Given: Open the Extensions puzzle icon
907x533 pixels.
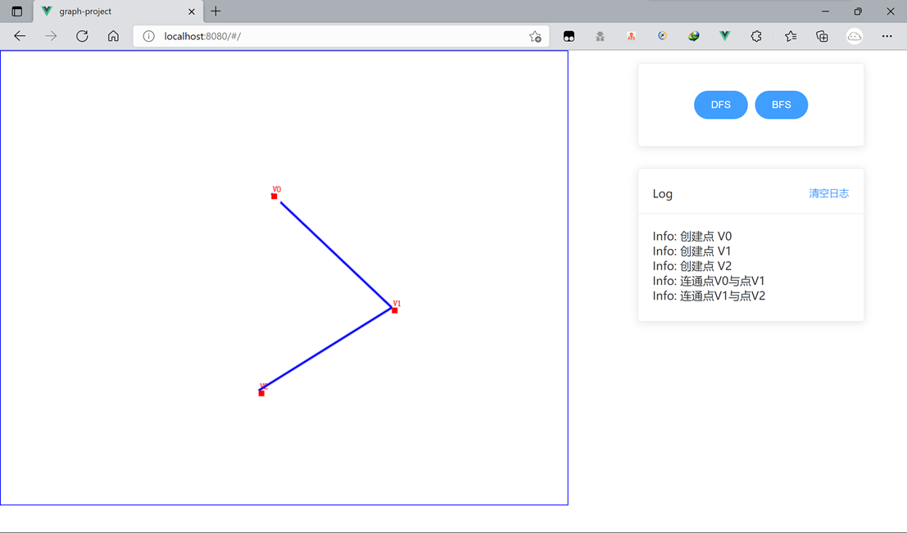Looking at the screenshot, I should (x=756, y=36).
